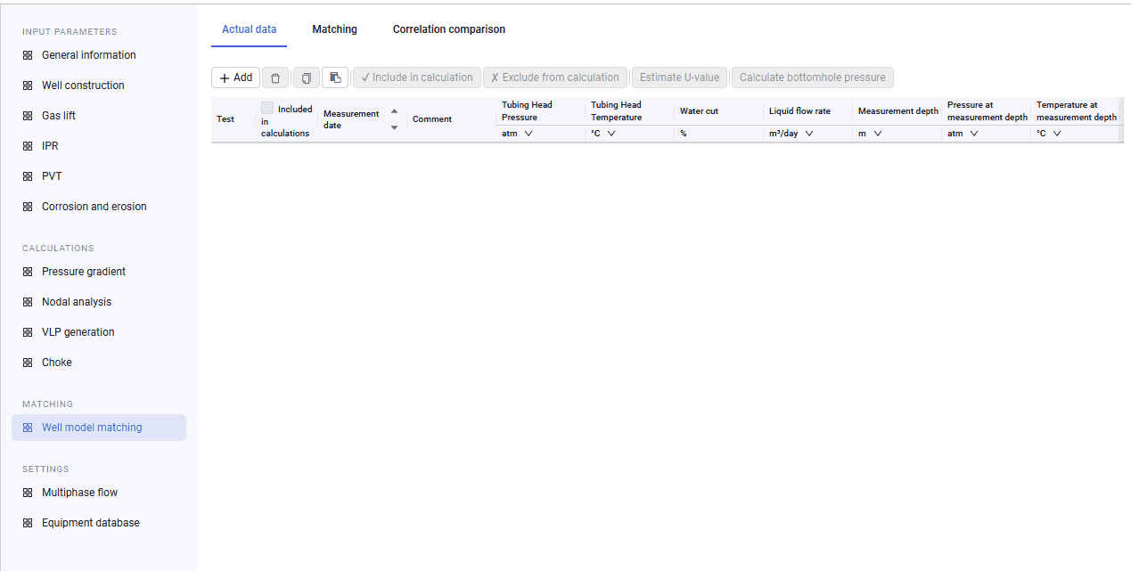The width and height of the screenshot is (1131, 571).
Task: Click the grid icon beside Nodal analysis
Action: click(28, 302)
